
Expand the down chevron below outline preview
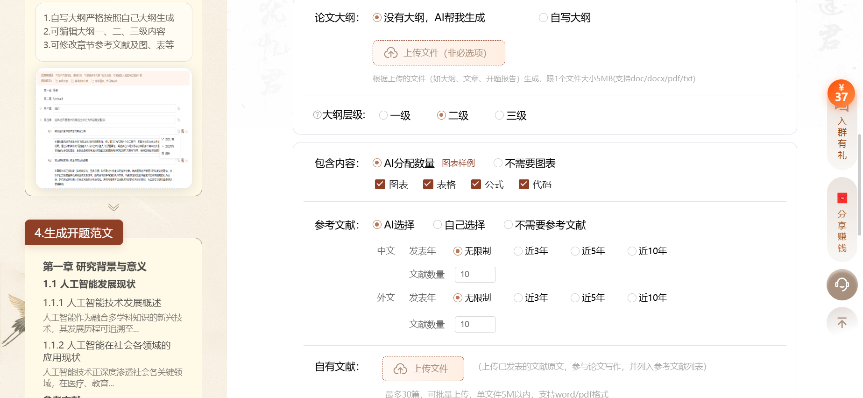pyautogui.click(x=113, y=207)
